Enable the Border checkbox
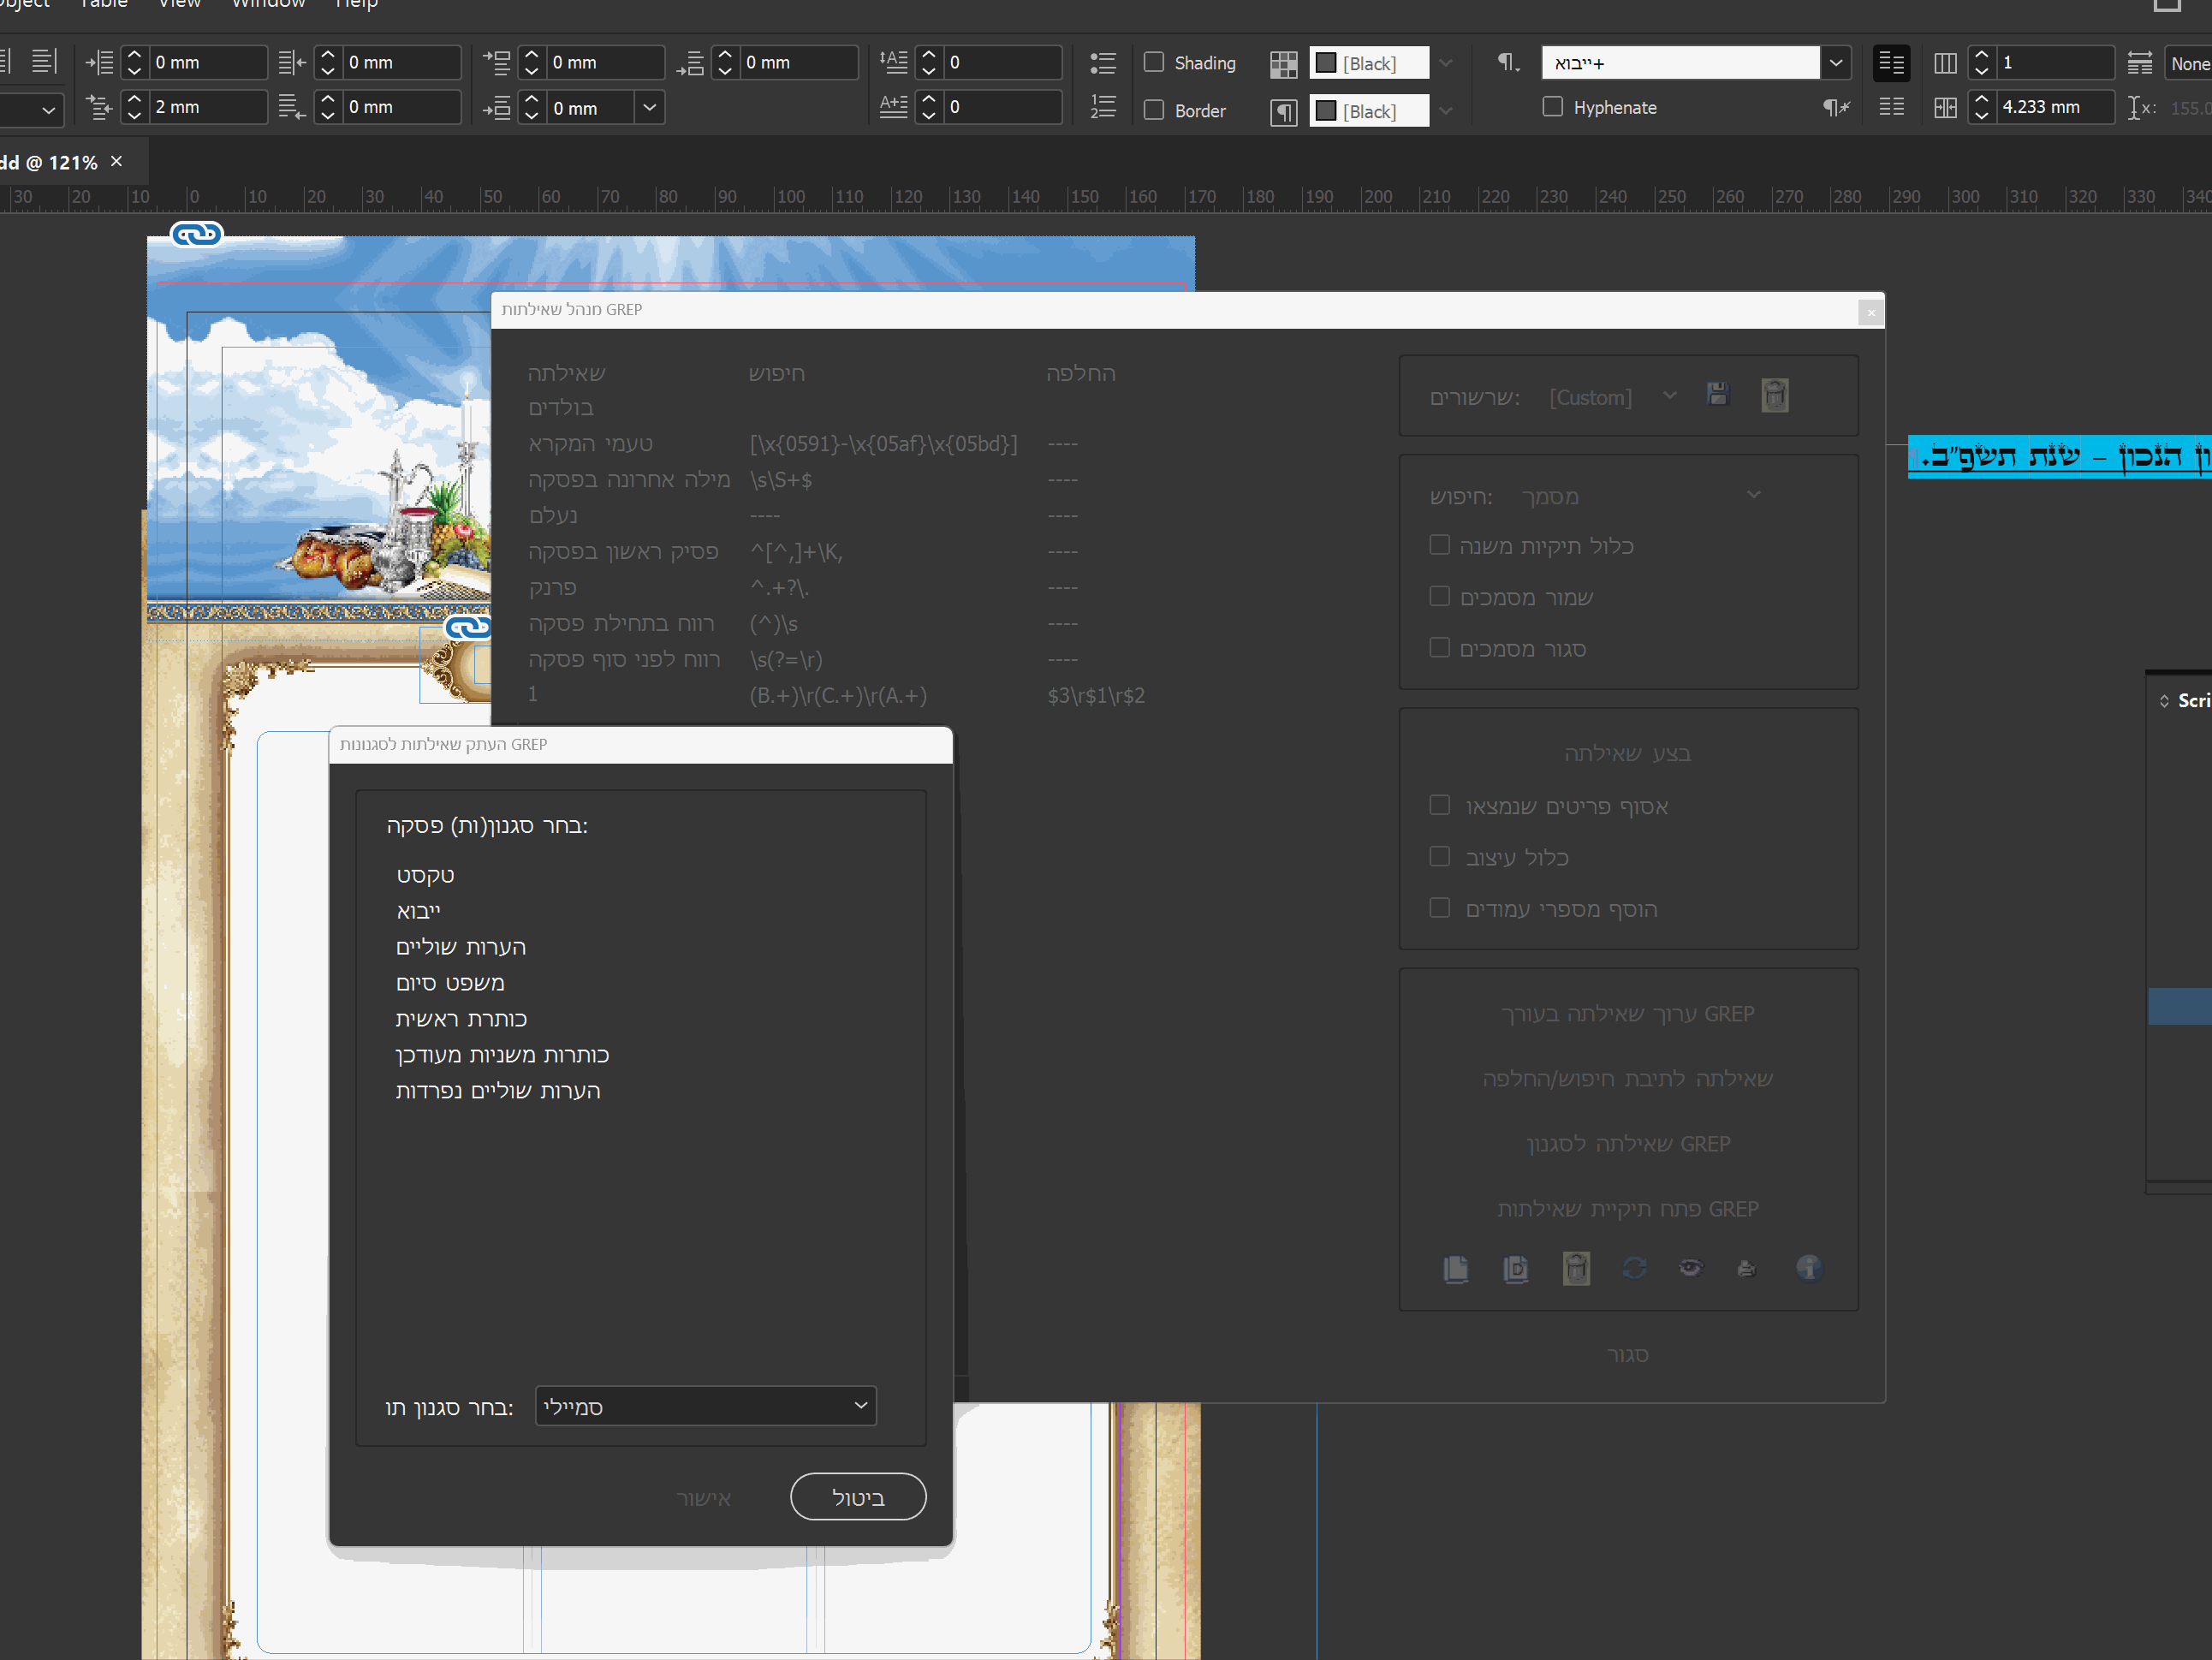The image size is (2212, 1660). (1154, 110)
